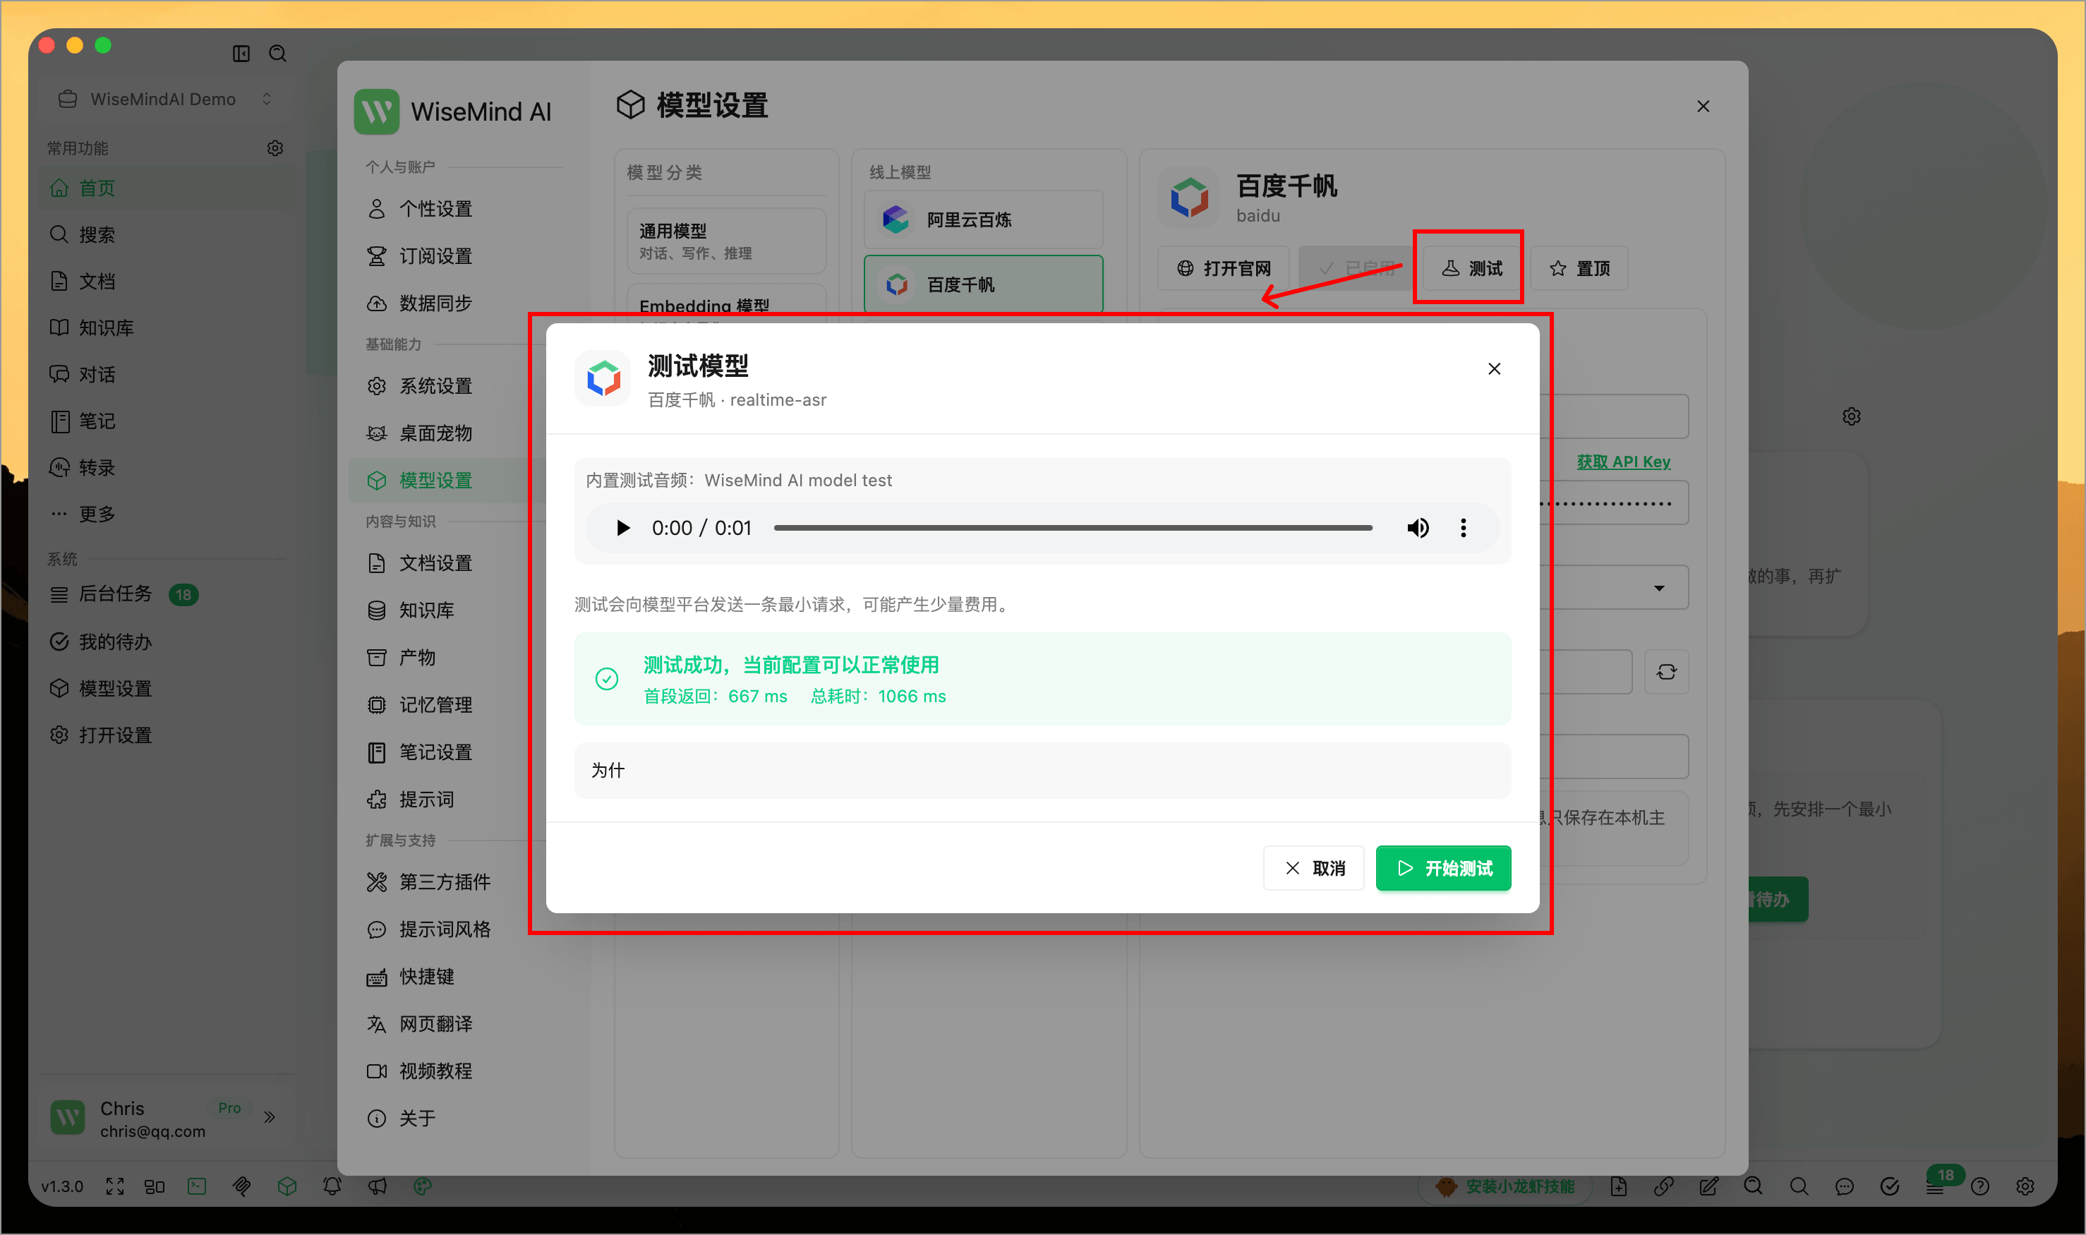Click the 测试 button for 百度千帆

point(1471,268)
